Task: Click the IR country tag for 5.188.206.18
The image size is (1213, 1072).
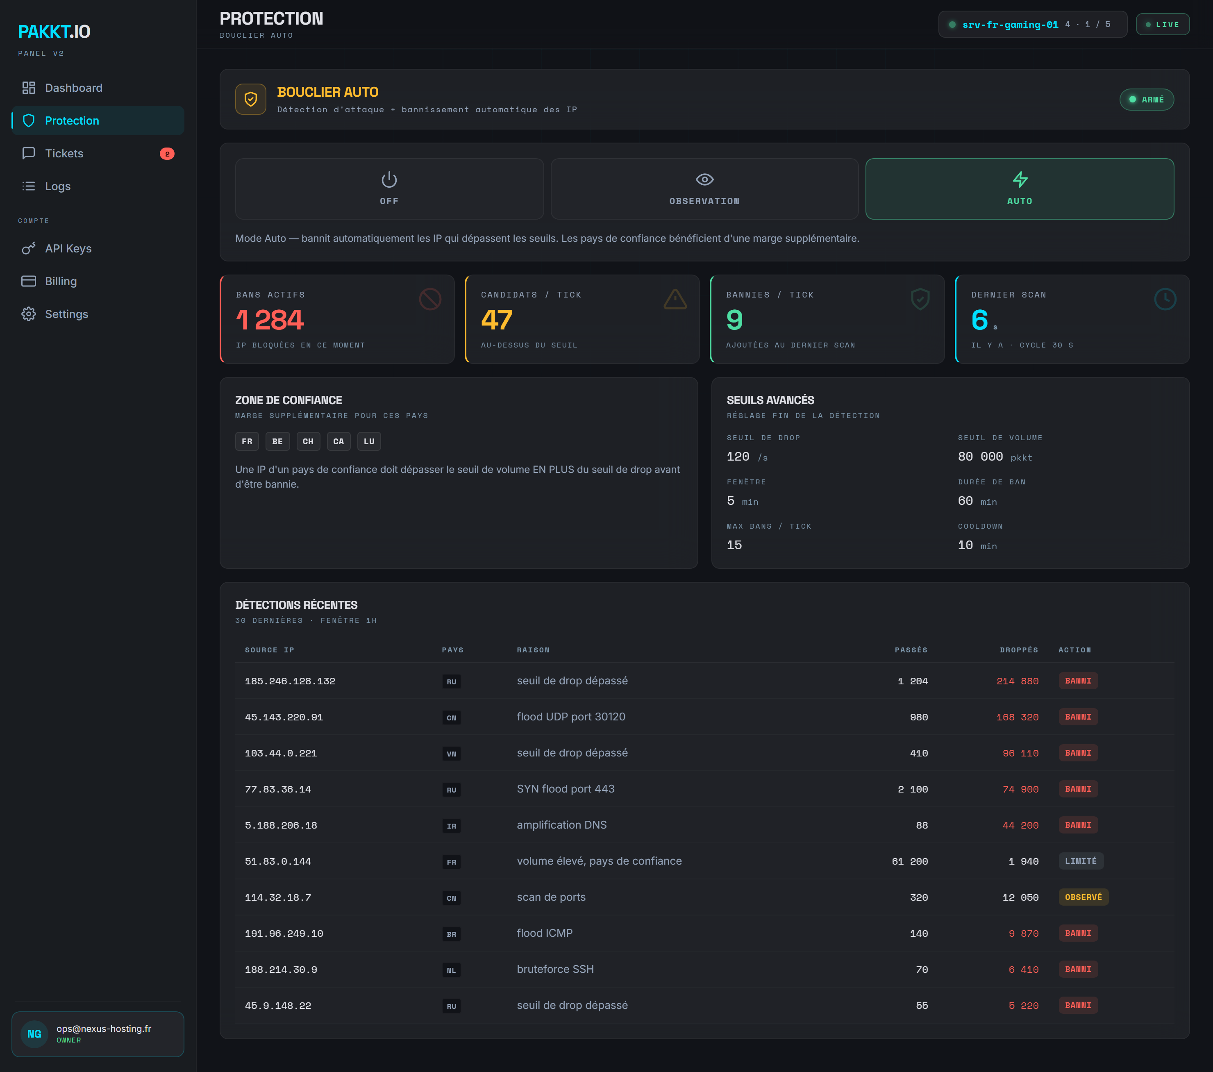Action: (452, 826)
